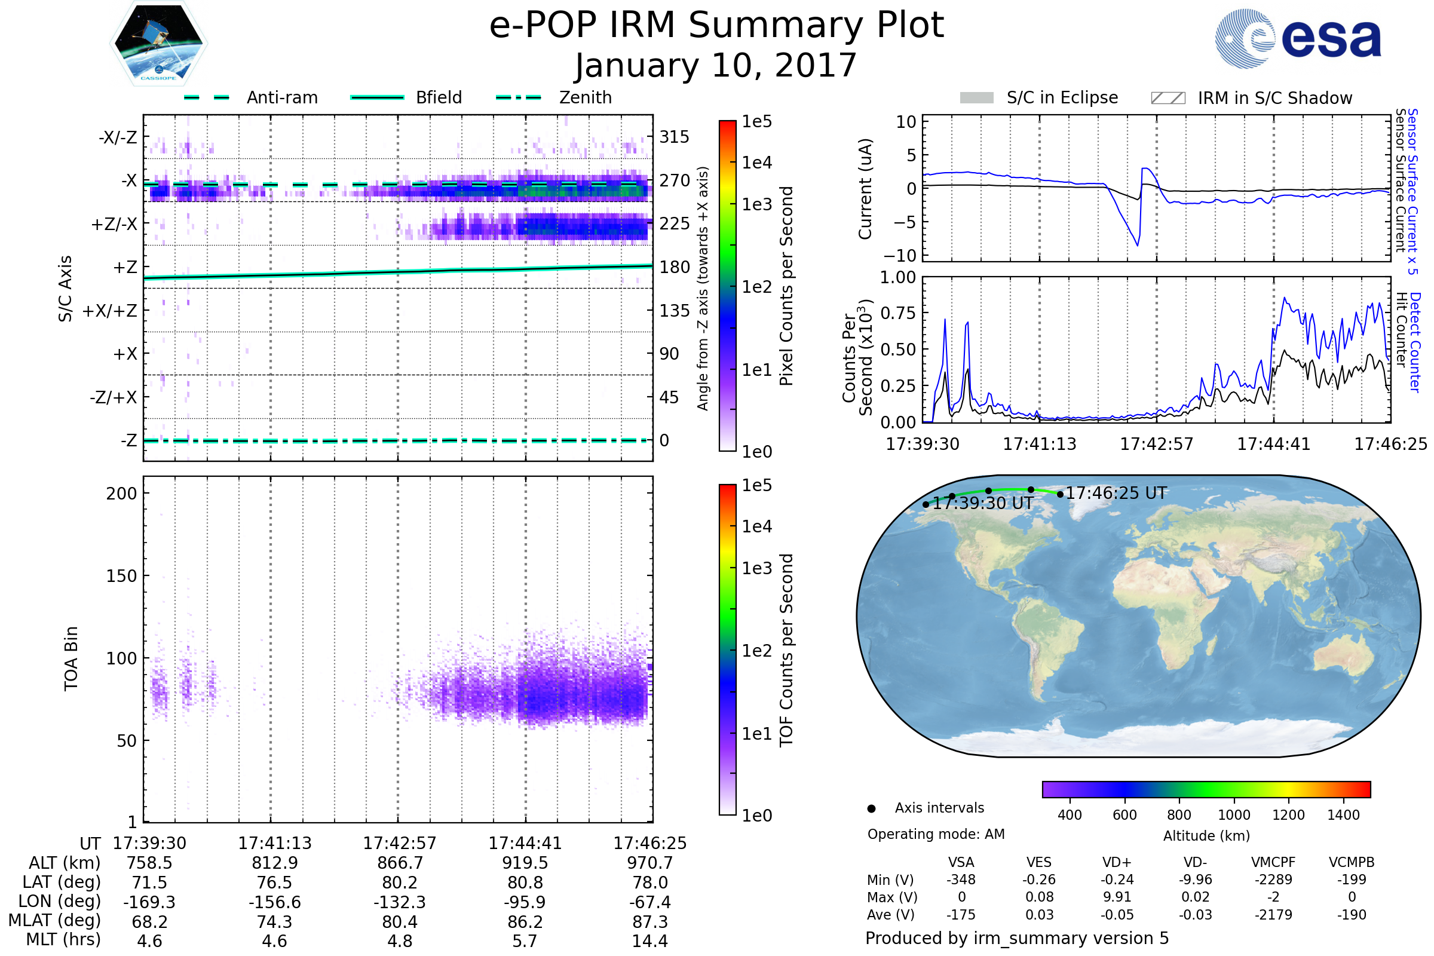This screenshot has height=956, width=1434.
Task: Click the Pixel Counts per Second colorbar
Action: (727, 286)
